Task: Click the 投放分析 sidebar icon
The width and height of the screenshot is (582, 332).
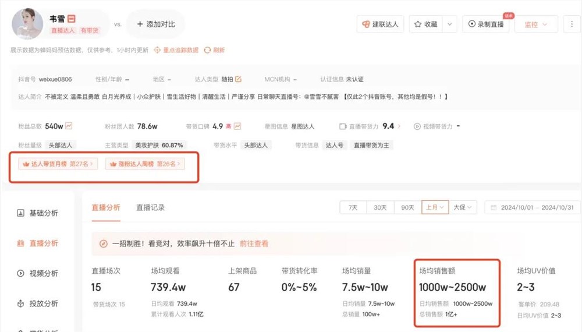Action: (20, 303)
